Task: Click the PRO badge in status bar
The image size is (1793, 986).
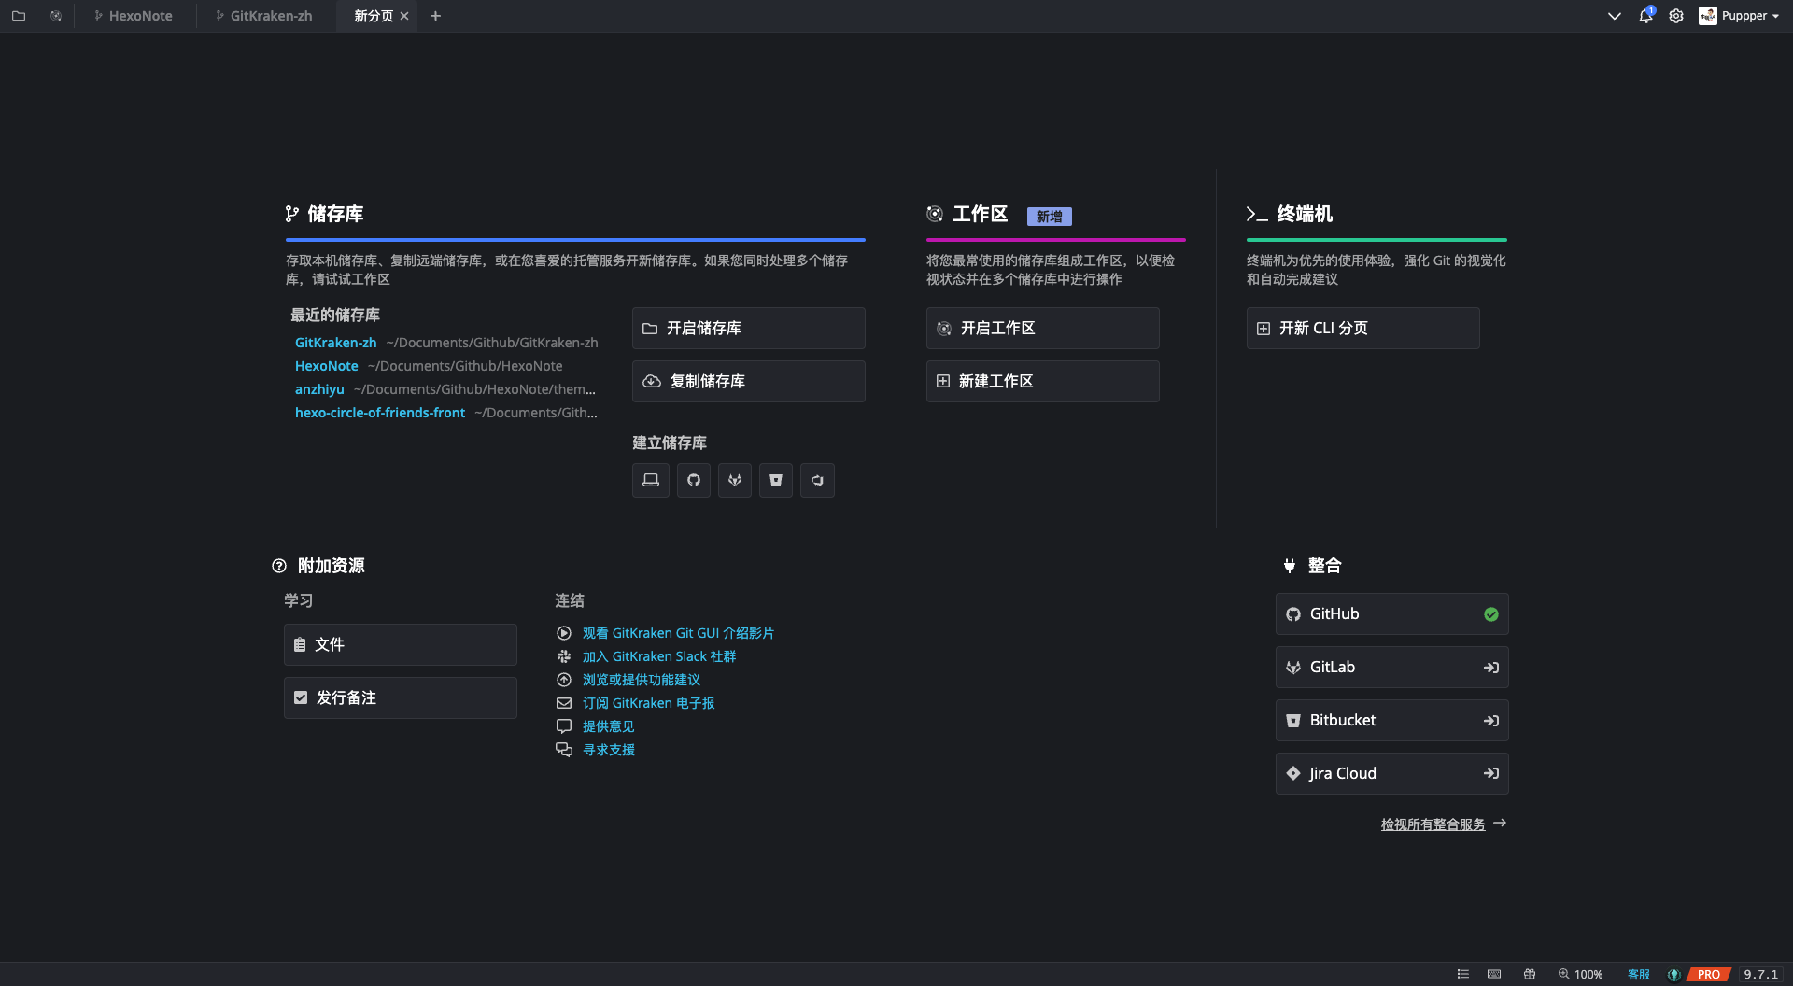Action: pyautogui.click(x=1709, y=974)
